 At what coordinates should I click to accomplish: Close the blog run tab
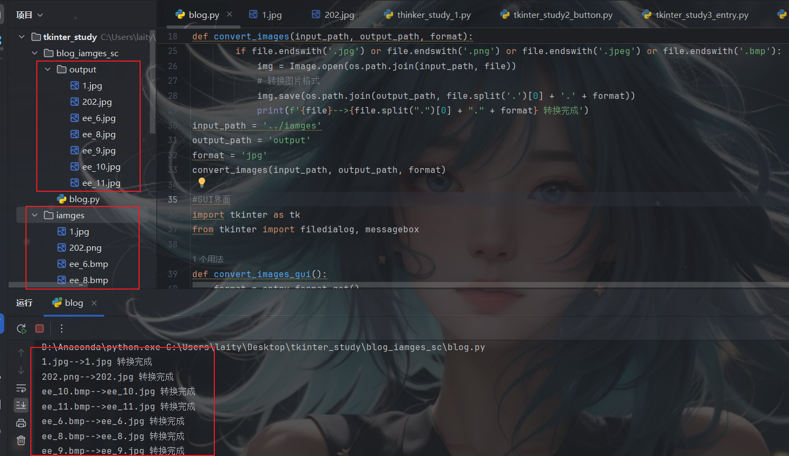pyautogui.click(x=94, y=303)
